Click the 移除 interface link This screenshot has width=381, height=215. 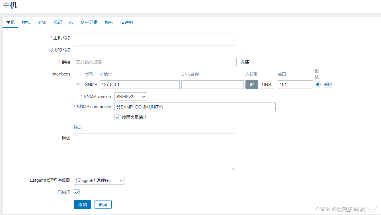pyautogui.click(x=328, y=84)
